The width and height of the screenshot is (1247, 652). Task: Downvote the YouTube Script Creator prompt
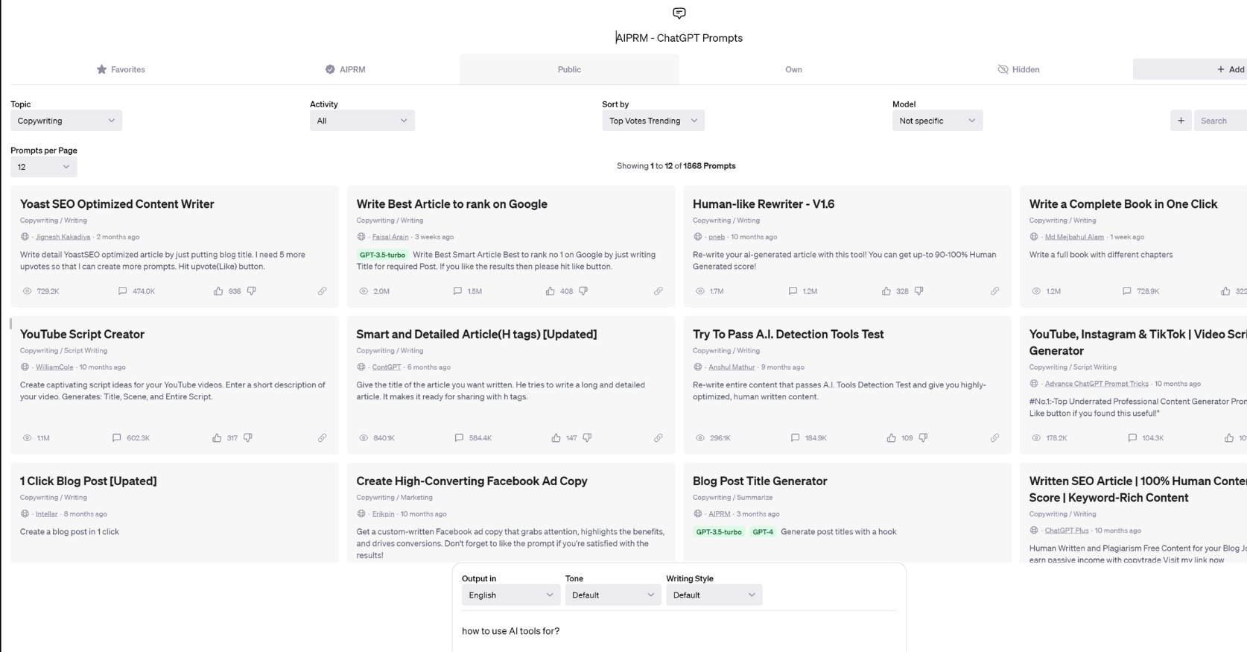point(248,438)
